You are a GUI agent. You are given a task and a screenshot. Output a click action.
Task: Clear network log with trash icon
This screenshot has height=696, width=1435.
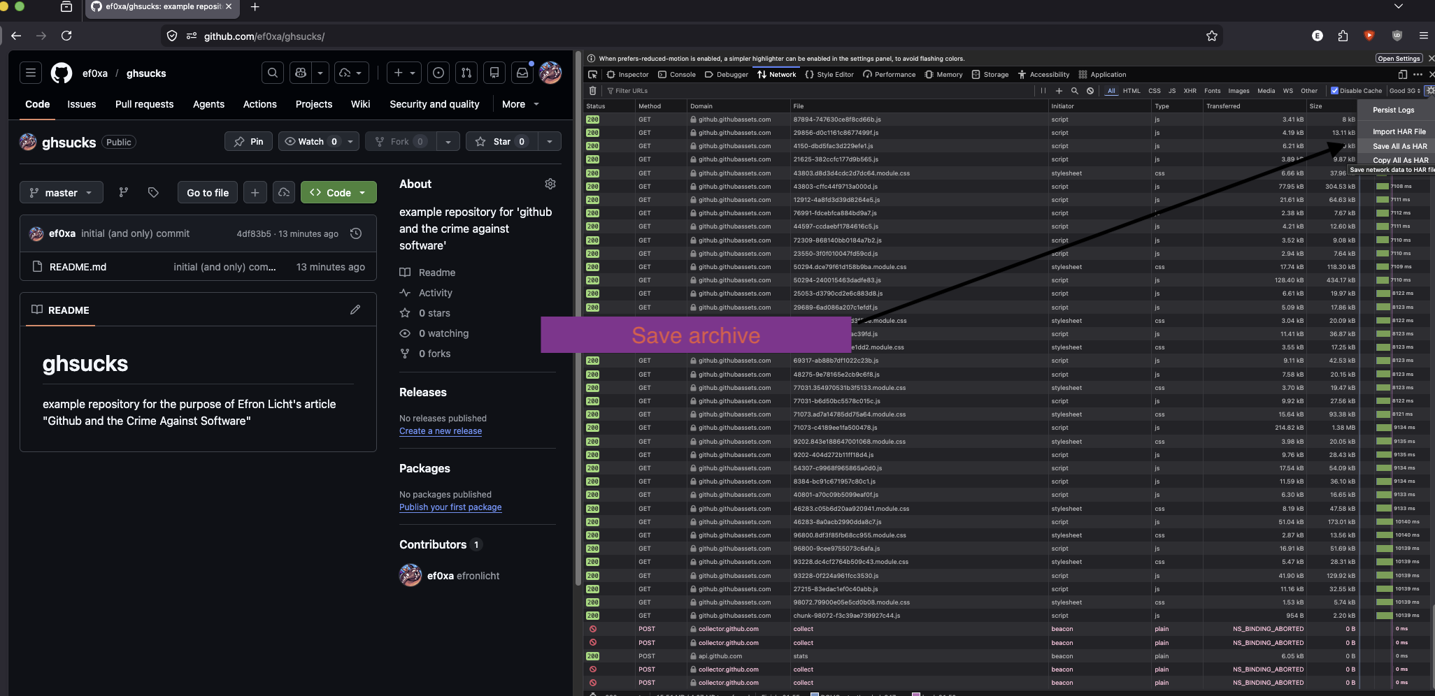tap(593, 91)
